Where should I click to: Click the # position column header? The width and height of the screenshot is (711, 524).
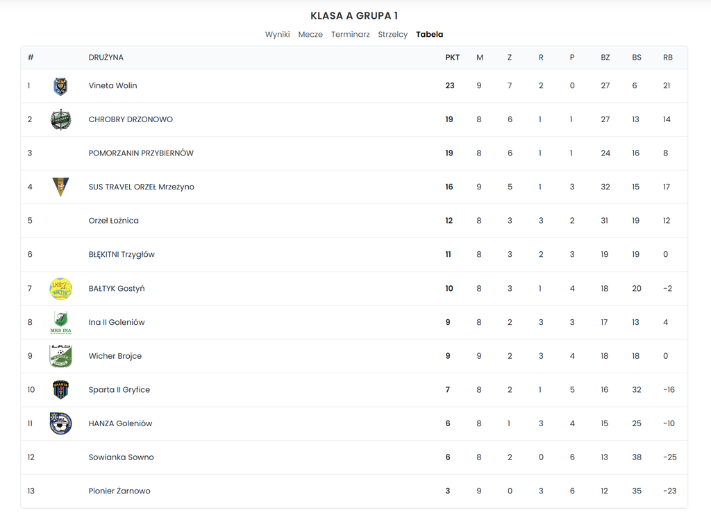pyautogui.click(x=31, y=58)
